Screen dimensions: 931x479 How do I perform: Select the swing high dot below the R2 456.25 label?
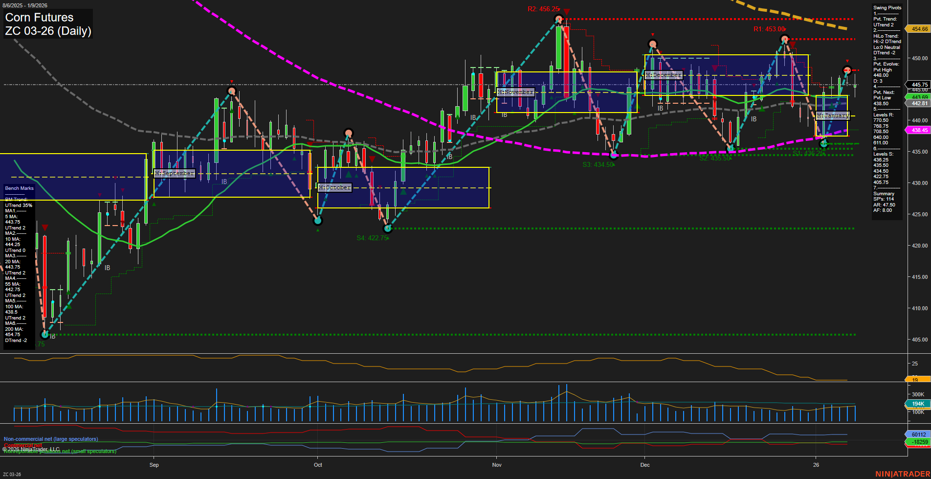(x=558, y=19)
